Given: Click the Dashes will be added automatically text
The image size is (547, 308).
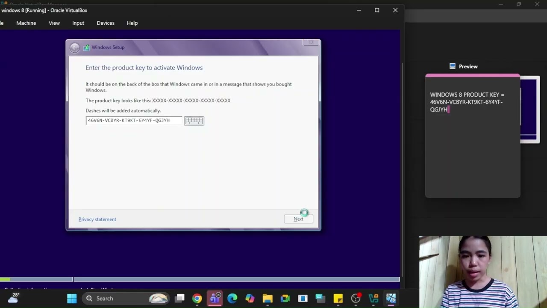Looking at the screenshot, I should point(123,111).
